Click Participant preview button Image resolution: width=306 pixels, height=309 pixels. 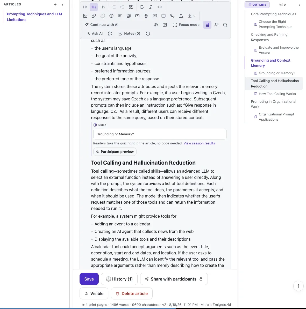(x=115, y=152)
